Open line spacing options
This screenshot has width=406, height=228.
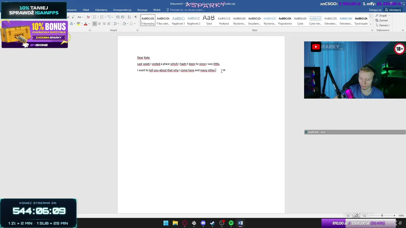point(115,24)
